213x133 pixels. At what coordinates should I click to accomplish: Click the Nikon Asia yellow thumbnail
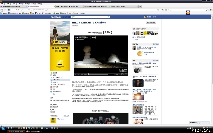coord(53,120)
